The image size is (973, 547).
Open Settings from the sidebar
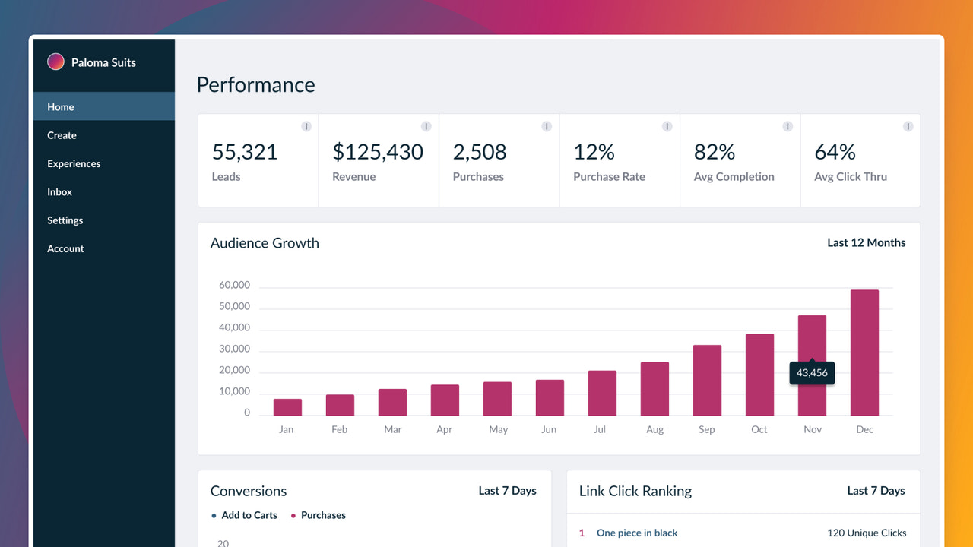coord(65,220)
